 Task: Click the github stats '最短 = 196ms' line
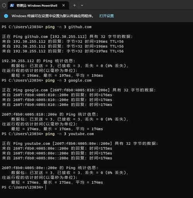57,75
